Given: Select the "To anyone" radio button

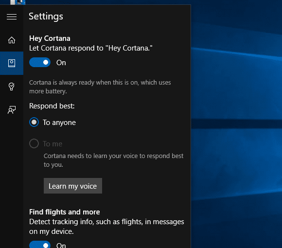Looking at the screenshot, I should pyautogui.click(x=34, y=122).
